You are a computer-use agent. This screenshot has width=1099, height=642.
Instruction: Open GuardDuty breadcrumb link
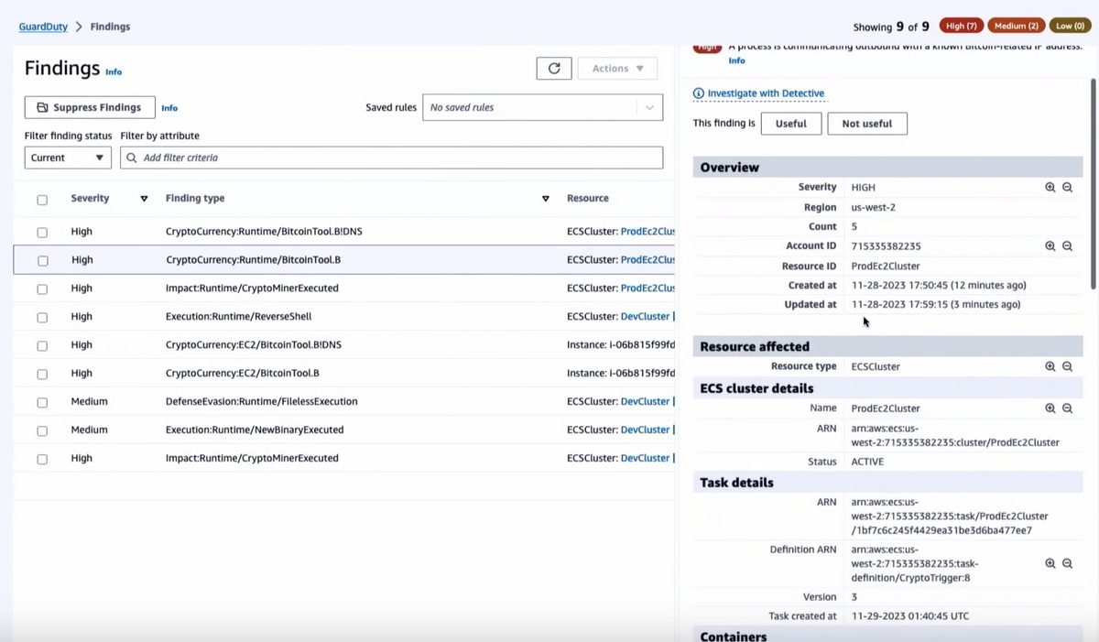pyautogui.click(x=43, y=27)
